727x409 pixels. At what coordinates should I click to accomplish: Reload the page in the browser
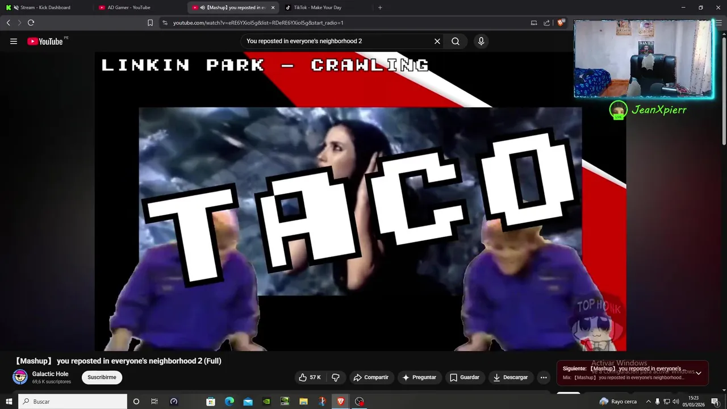tap(31, 23)
